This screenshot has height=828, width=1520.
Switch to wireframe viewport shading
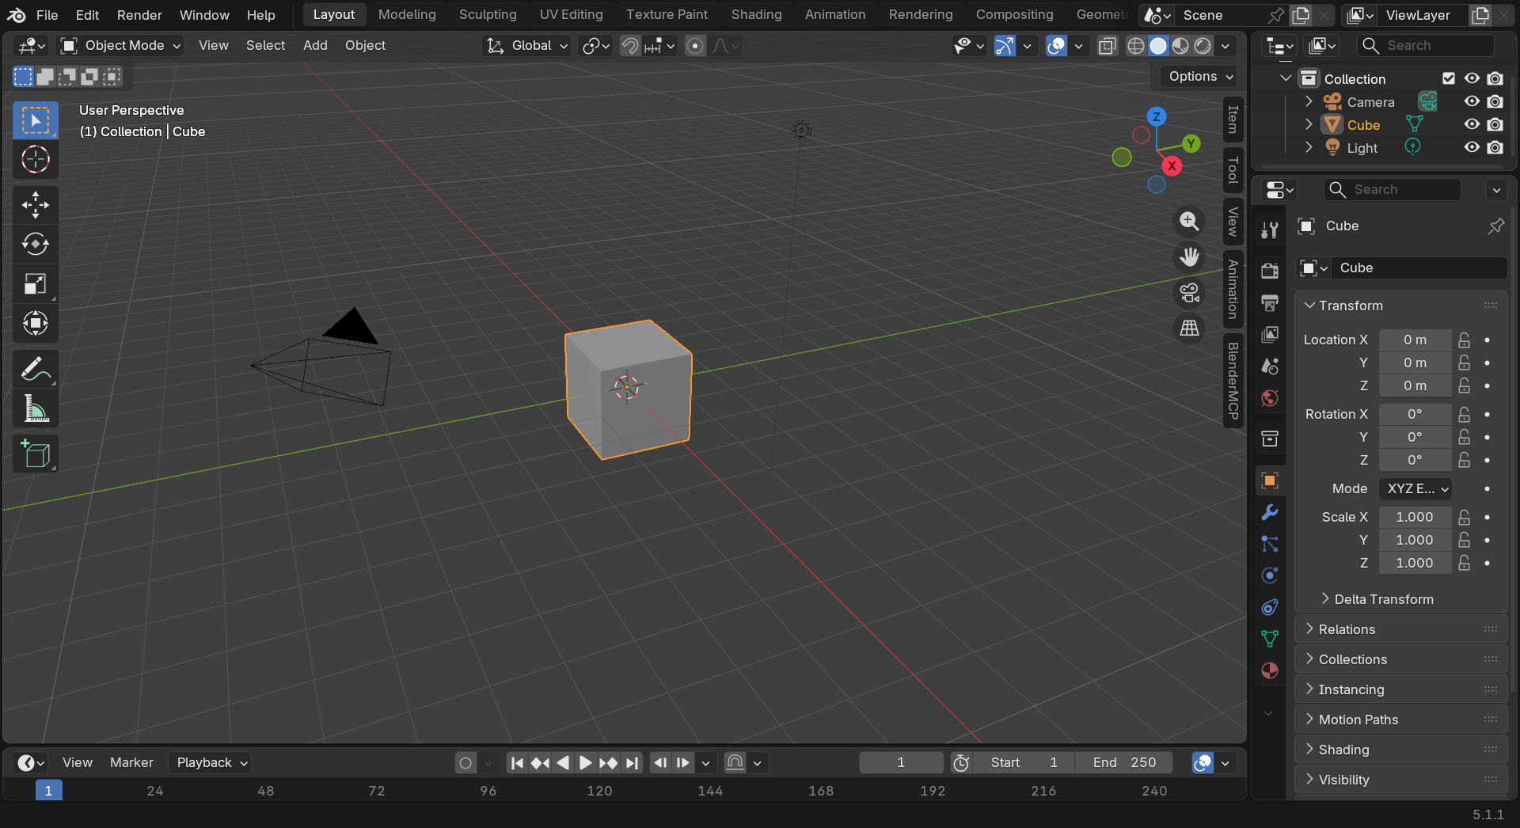pos(1136,46)
